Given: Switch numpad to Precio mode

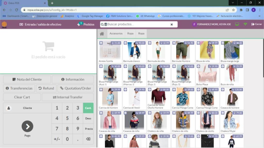Looking at the screenshot, I should tap(88, 129).
